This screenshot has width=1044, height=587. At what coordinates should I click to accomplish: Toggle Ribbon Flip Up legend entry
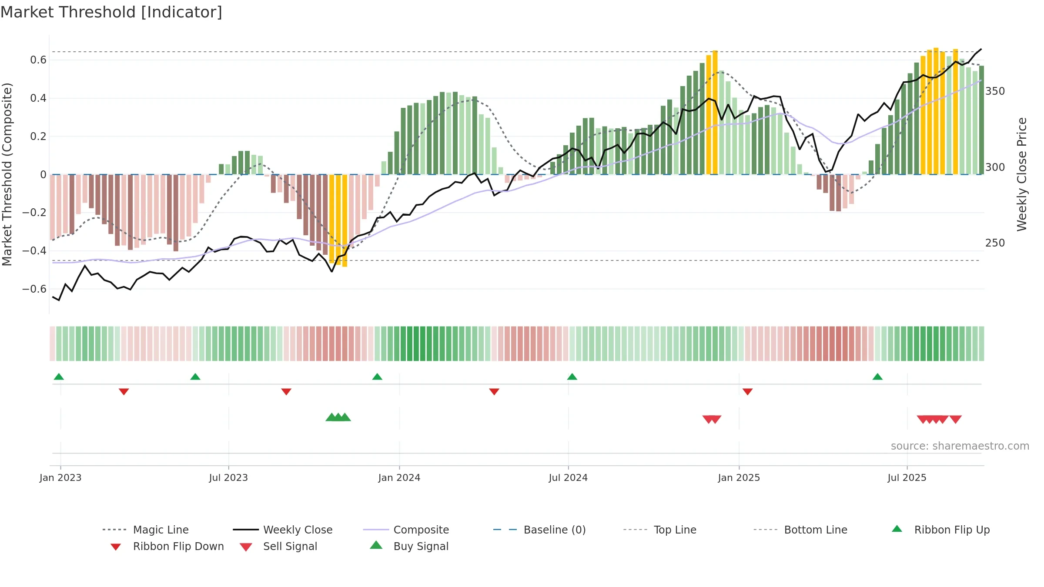(940, 530)
